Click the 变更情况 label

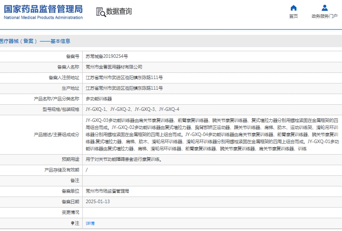coord(70,212)
